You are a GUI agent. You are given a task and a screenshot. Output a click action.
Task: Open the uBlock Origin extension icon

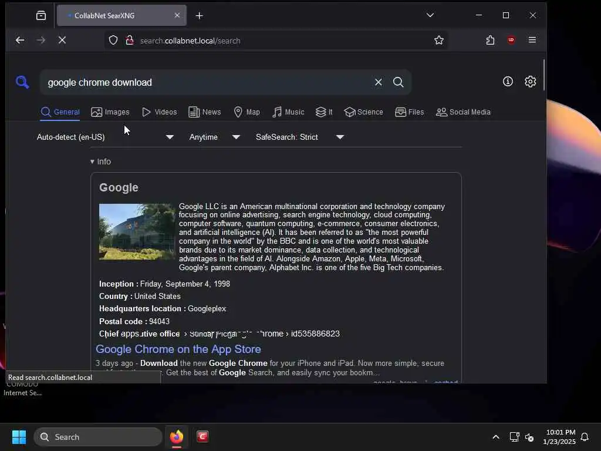tap(511, 40)
